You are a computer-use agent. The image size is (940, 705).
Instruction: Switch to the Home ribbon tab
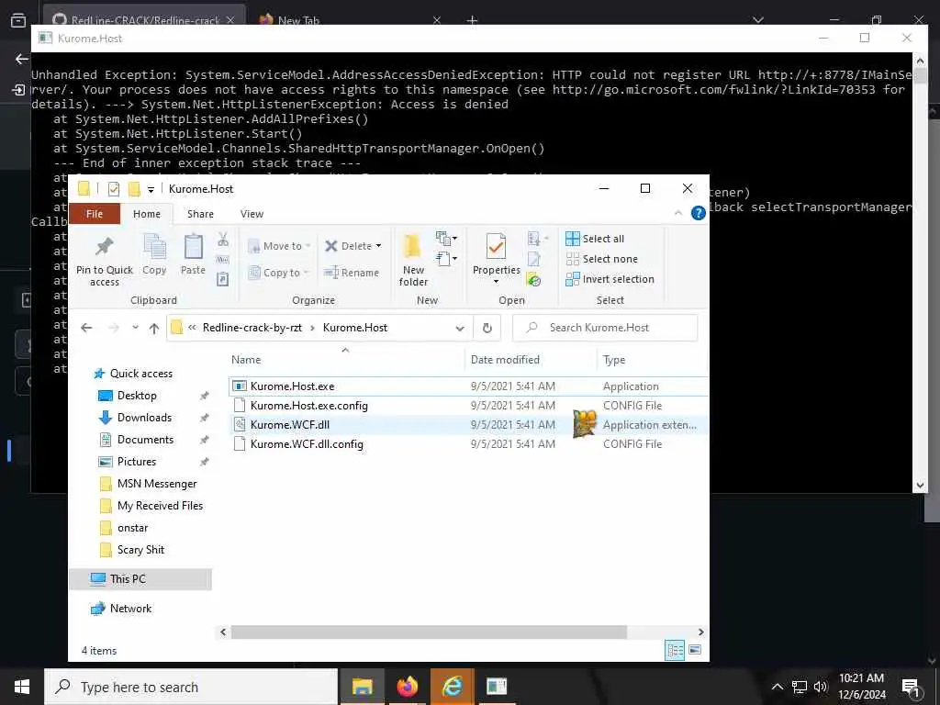tap(146, 214)
